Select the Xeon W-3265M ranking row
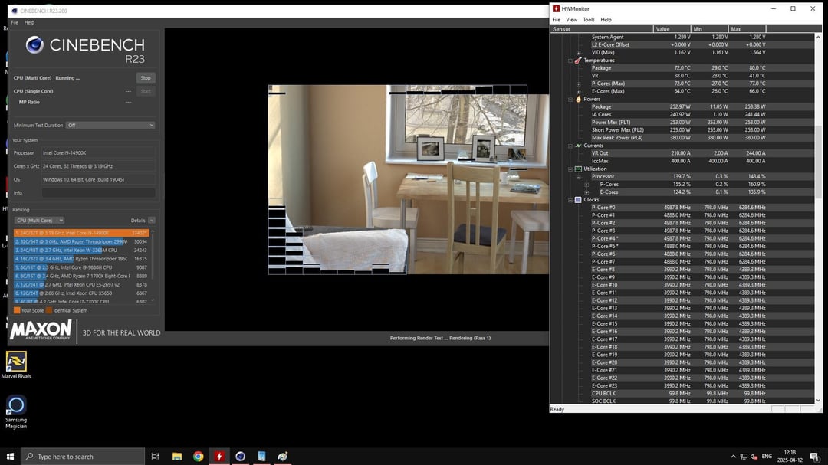Image resolution: width=828 pixels, height=465 pixels. pyautogui.click(x=81, y=251)
